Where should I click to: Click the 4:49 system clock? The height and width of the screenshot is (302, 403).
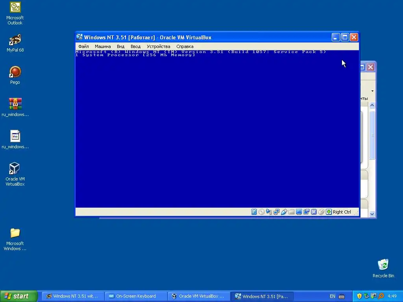[392, 296]
